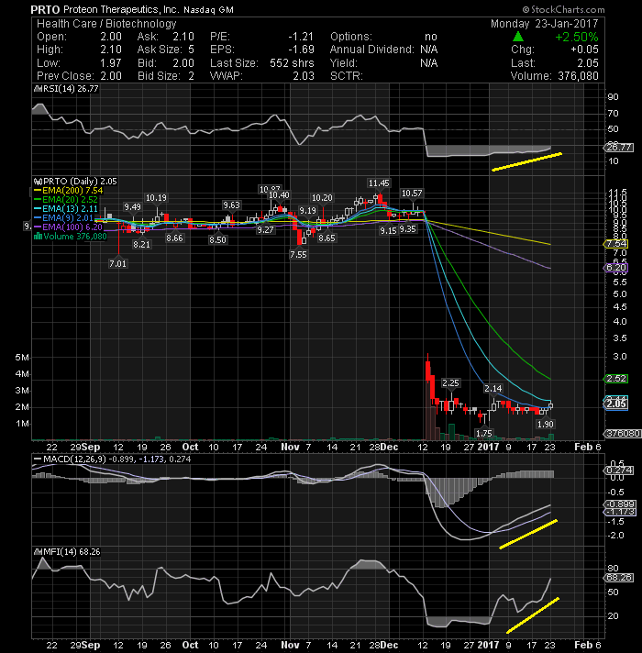The image size is (642, 653).
Task: Click the 26.77 RSI axis value tag
Action: (619, 148)
